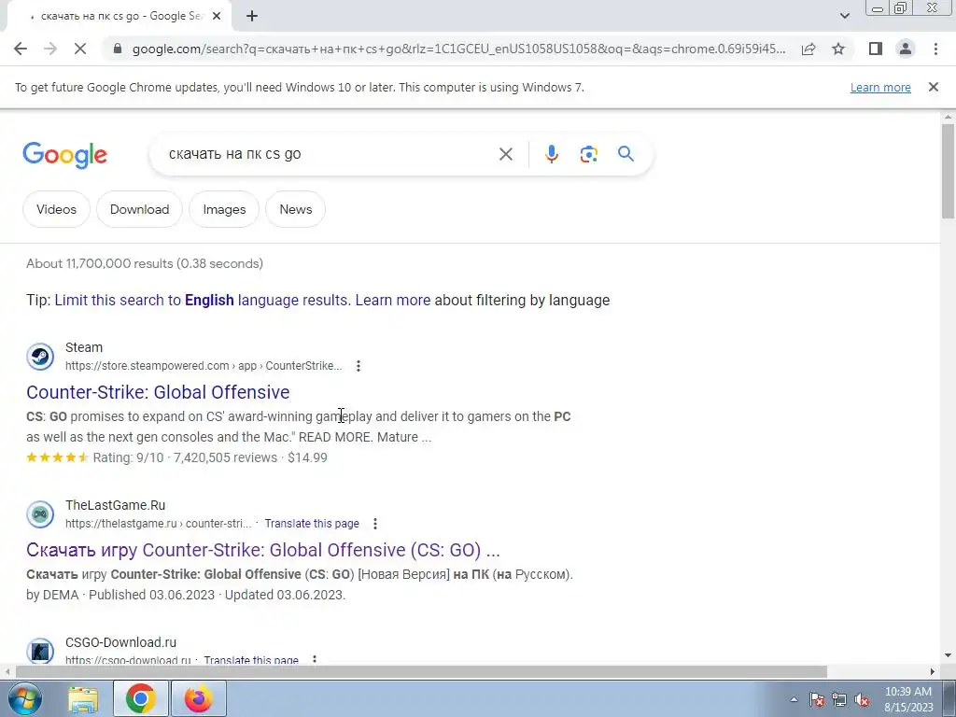Show hidden system tray icons
The width and height of the screenshot is (956, 717).
(794, 699)
